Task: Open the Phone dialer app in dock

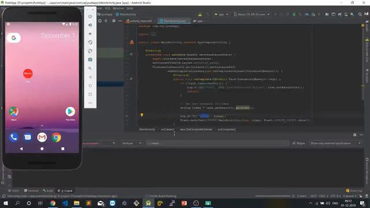Action: (14, 138)
